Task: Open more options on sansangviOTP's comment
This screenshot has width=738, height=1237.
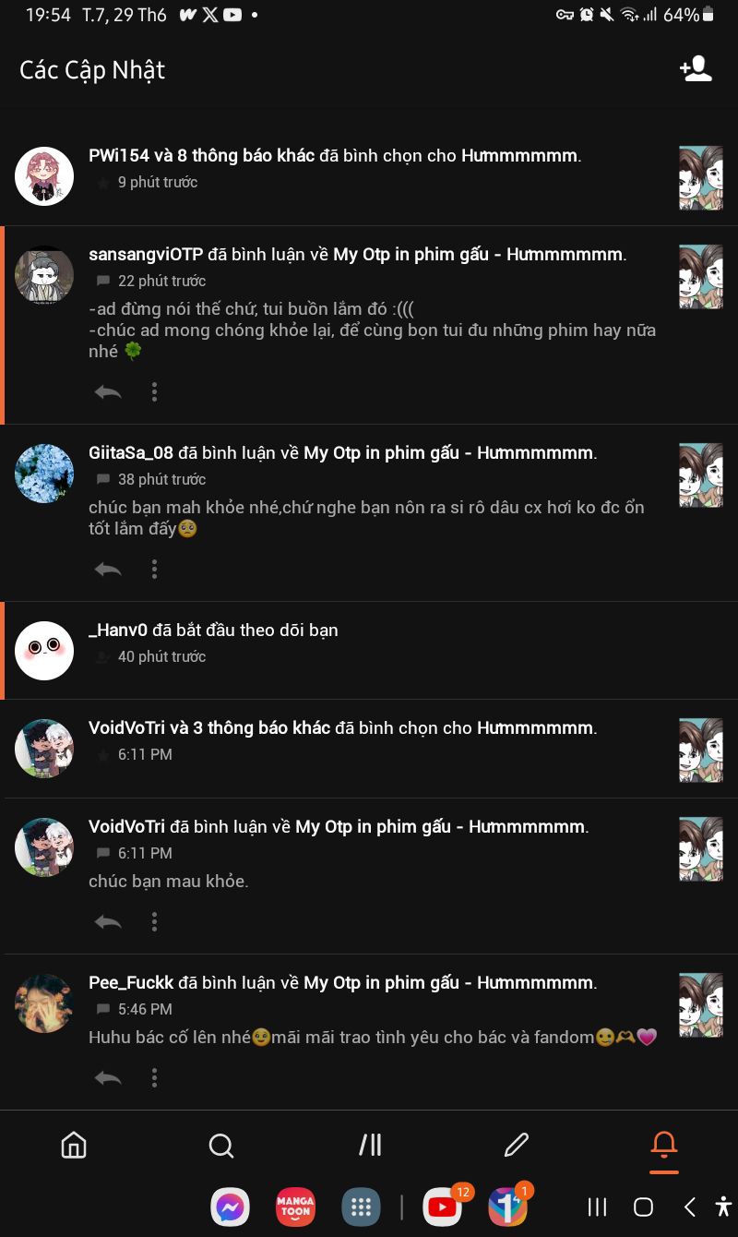Action: pos(154,392)
